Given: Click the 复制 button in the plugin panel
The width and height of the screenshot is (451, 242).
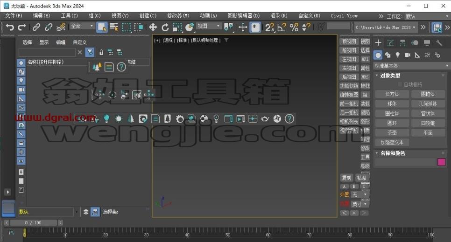Looking at the screenshot, I should tap(346, 178).
